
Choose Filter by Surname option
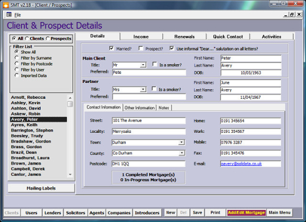16,58
